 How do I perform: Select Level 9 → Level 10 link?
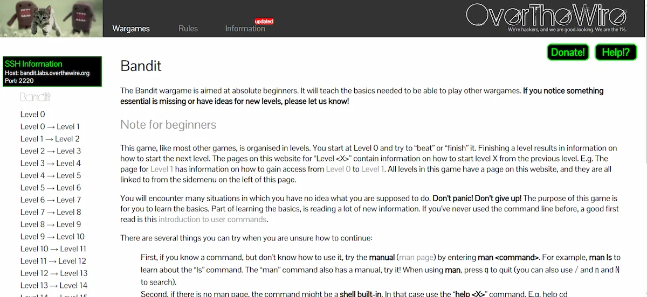(52, 236)
